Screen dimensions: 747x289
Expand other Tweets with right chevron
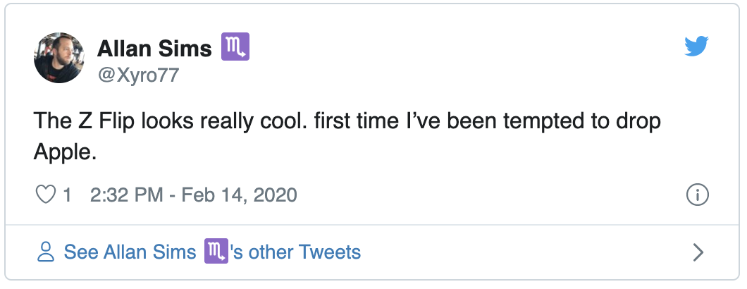click(x=698, y=252)
